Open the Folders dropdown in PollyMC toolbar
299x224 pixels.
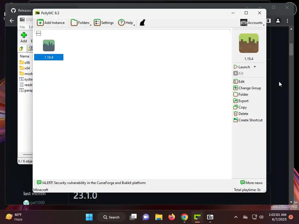click(x=81, y=23)
